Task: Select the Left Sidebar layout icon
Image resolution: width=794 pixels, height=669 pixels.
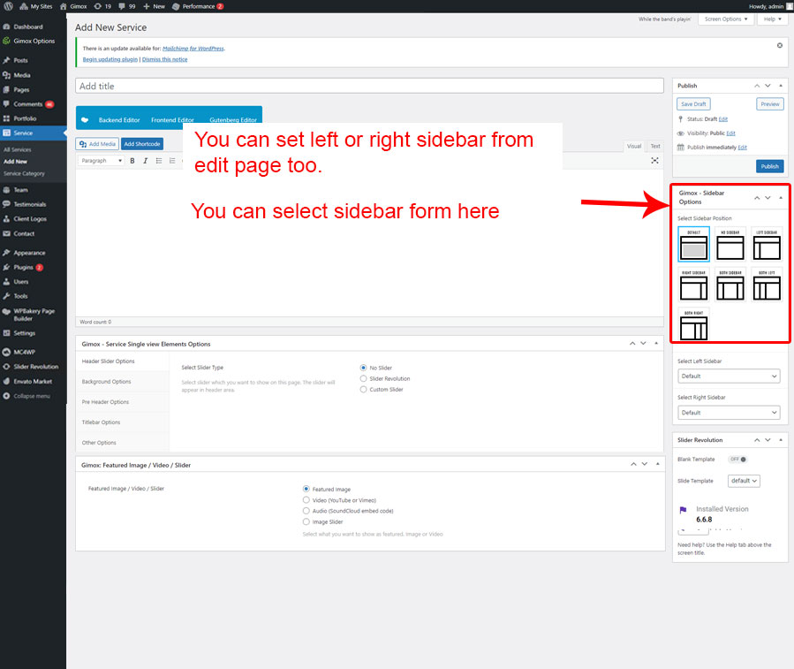Action: [x=768, y=245]
